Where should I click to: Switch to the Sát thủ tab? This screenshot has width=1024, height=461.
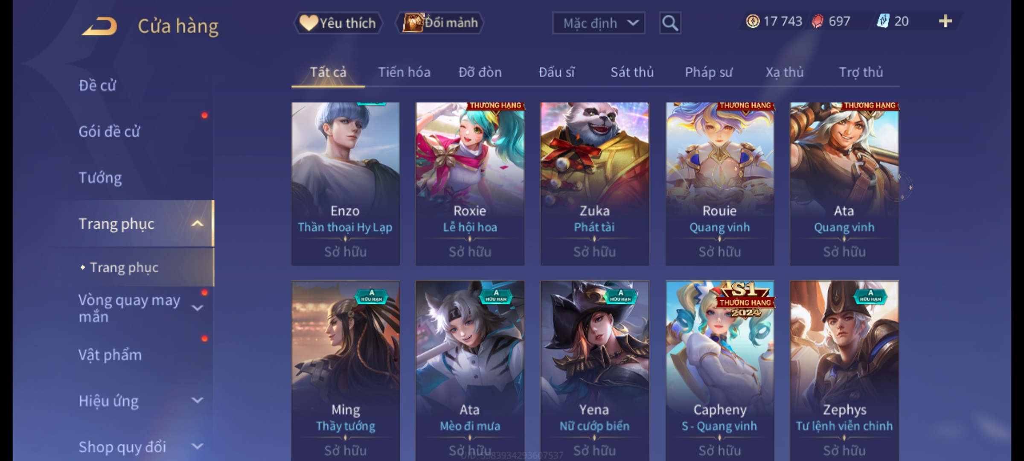coord(632,72)
